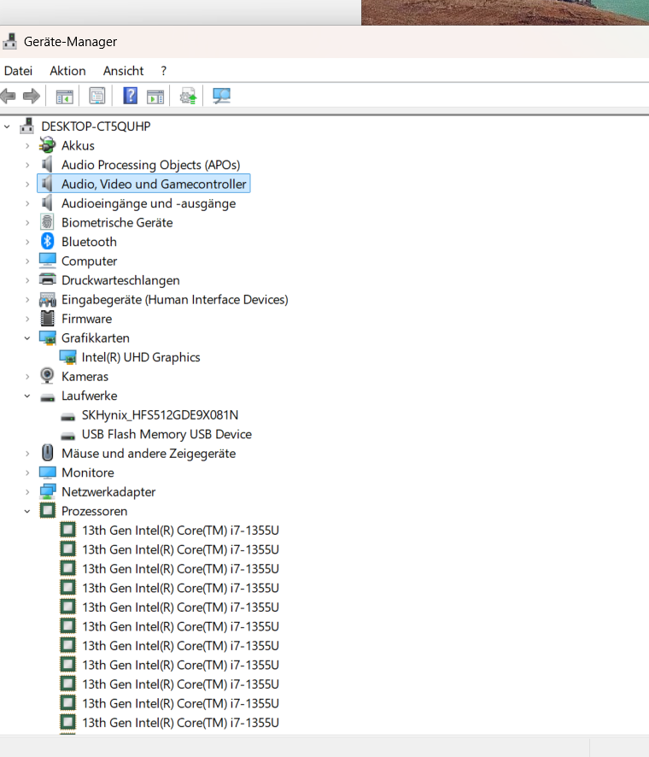Click the Forward arrow toolbar icon
This screenshot has height=757, width=649.
pos(32,96)
